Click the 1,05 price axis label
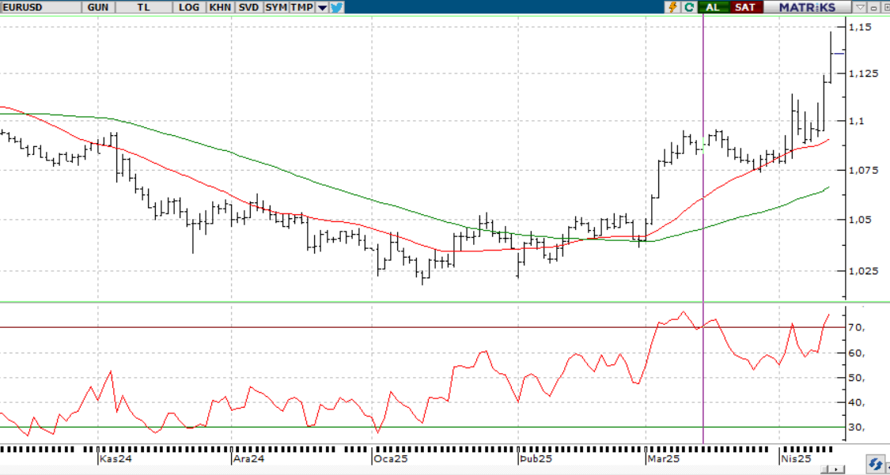 [x=861, y=220]
